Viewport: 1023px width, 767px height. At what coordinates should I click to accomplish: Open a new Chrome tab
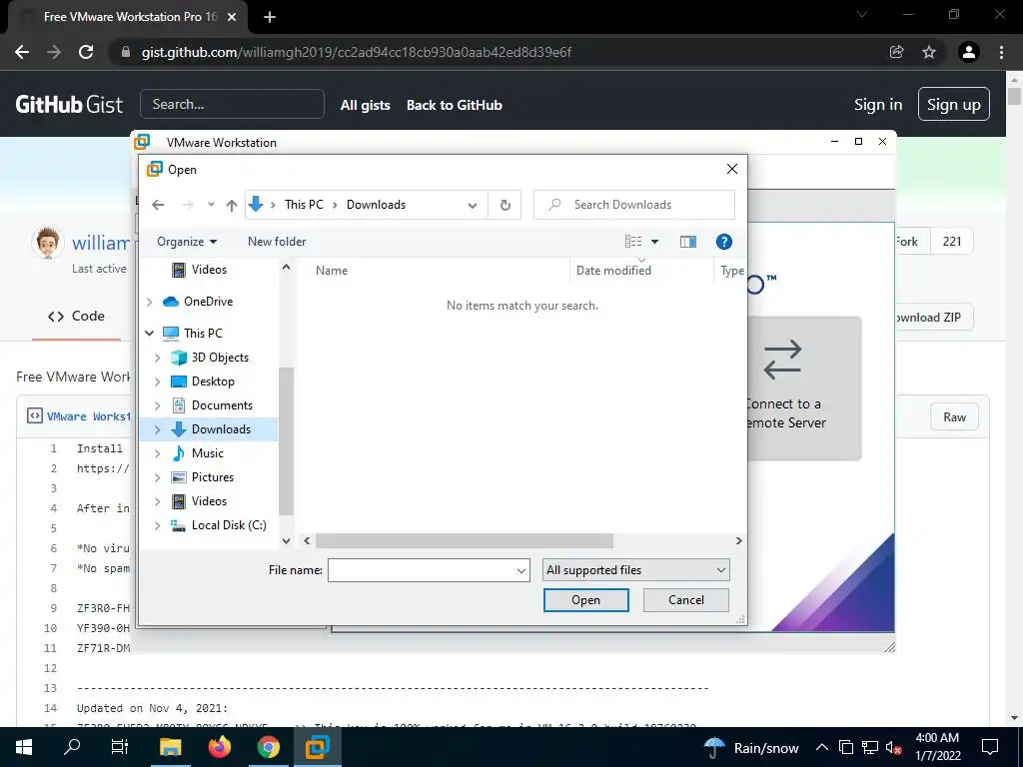pos(270,17)
